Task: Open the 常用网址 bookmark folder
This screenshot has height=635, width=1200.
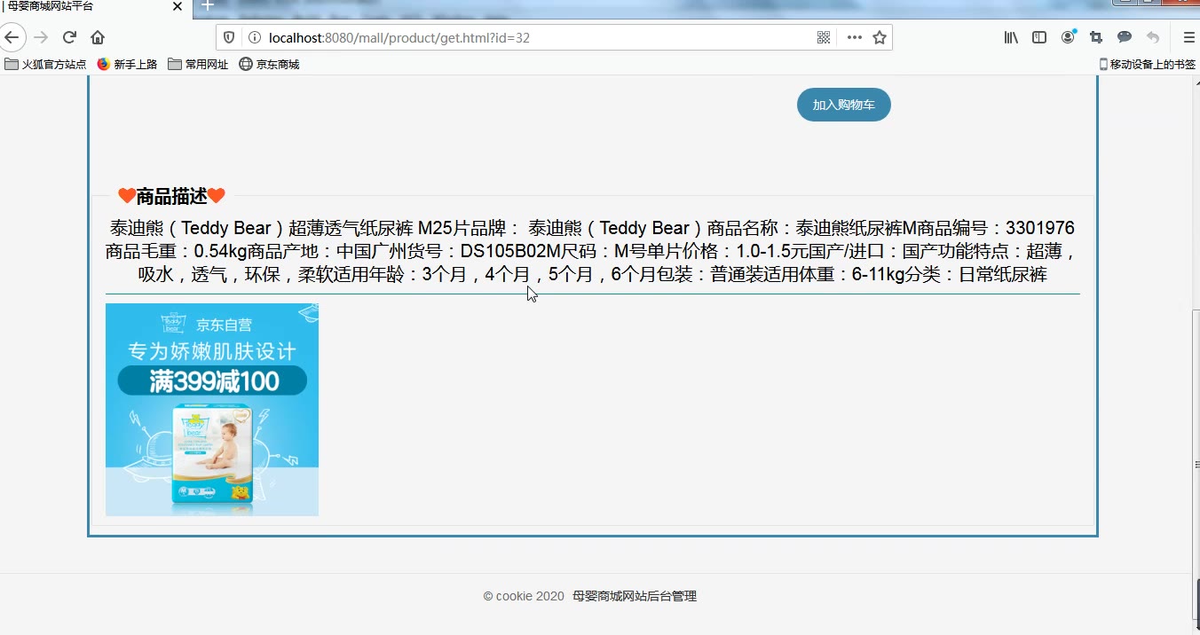Action: tap(198, 64)
